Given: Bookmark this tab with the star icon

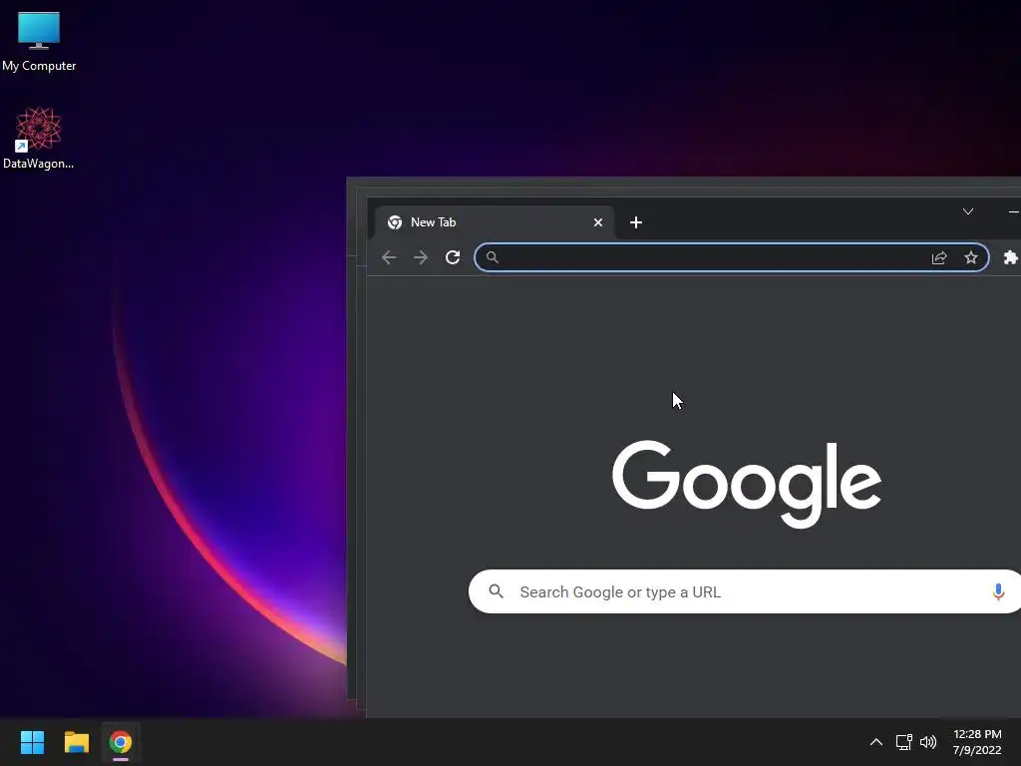Looking at the screenshot, I should point(971,257).
